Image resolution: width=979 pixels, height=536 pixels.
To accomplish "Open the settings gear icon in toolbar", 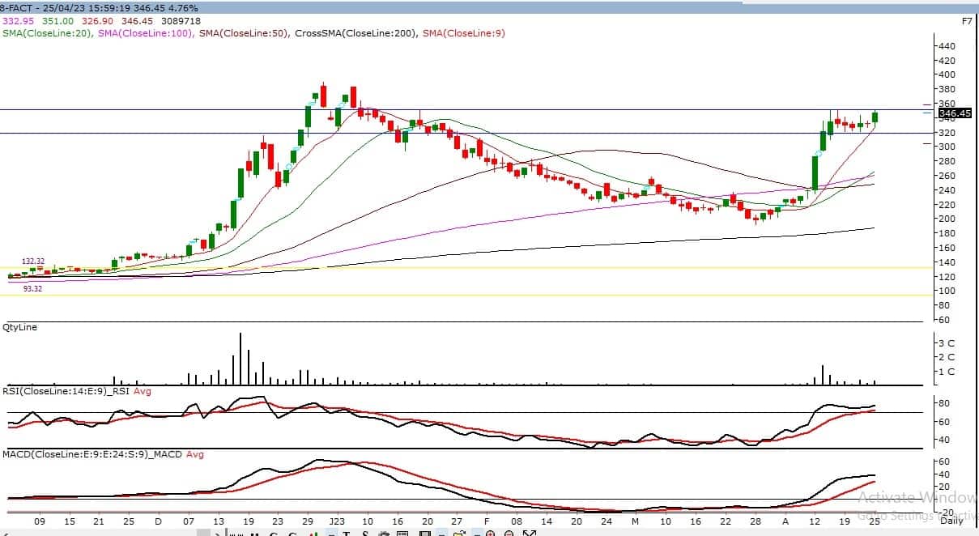I will point(384,534).
